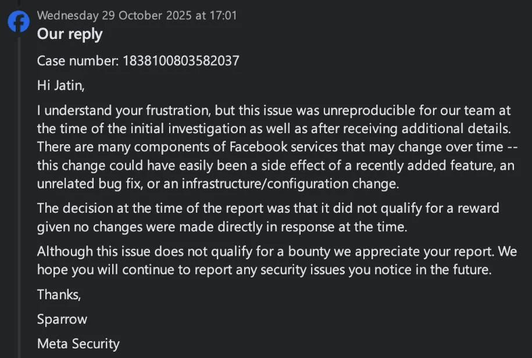Click the word "reward" in the message
The height and width of the screenshot is (358, 532).
pyautogui.click(x=478, y=209)
